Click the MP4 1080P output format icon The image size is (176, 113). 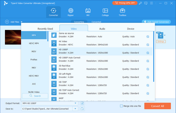(x=160, y=35)
